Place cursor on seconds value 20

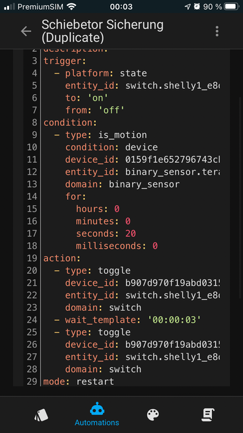[x=130, y=234]
